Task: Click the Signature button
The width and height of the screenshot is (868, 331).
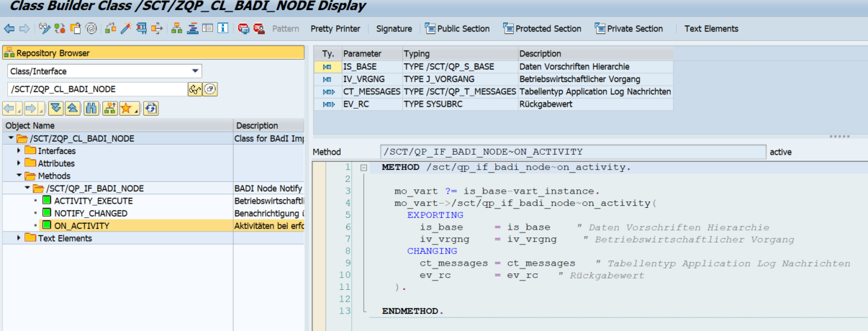Action: 394,29
